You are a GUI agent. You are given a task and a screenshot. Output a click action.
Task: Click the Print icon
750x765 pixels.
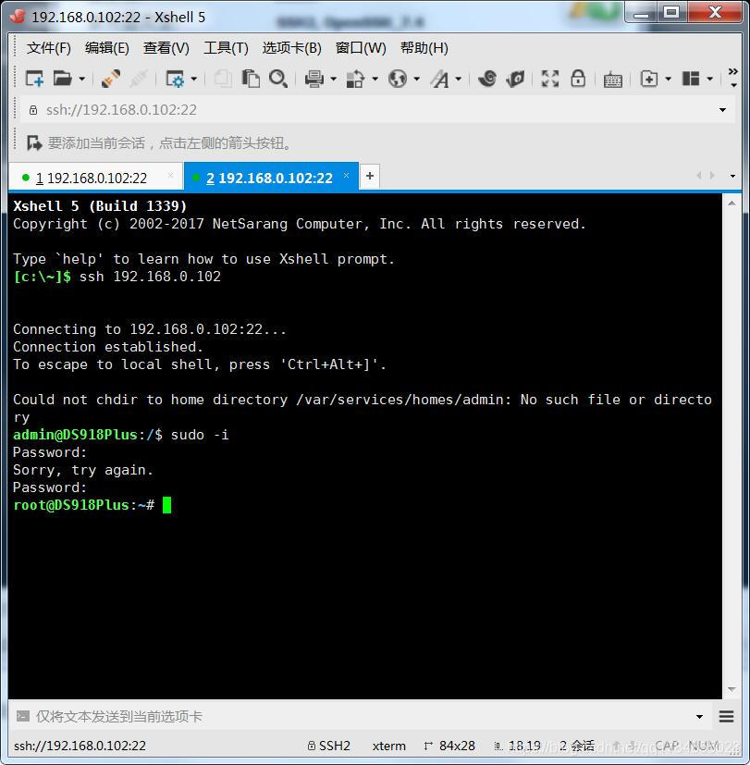coord(314,79)
